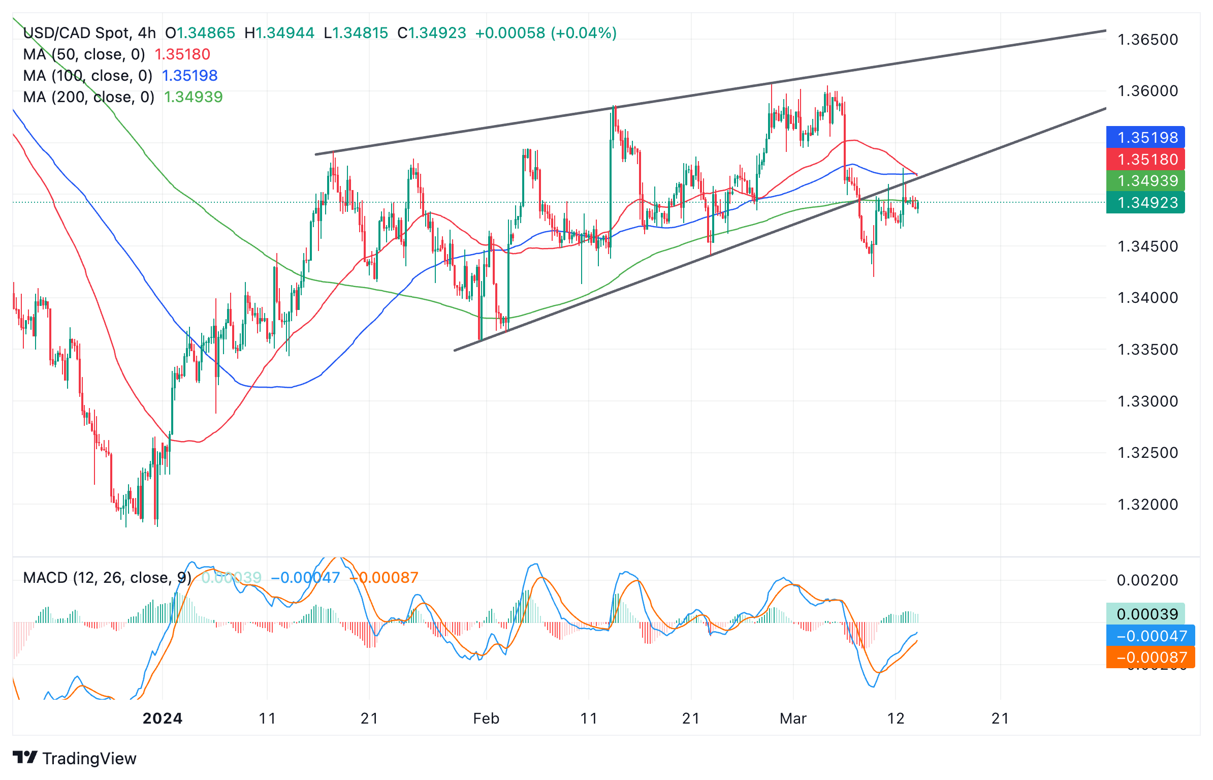Click the orange -0.00087 signal value tag

point(1150,658)
